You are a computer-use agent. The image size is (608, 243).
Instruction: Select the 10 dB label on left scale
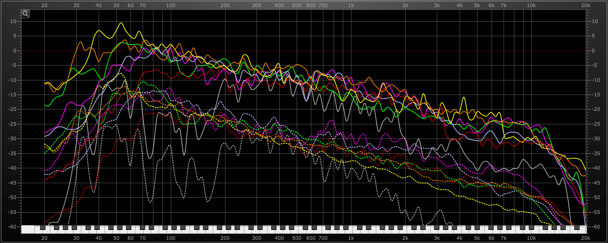pos(13,21)
